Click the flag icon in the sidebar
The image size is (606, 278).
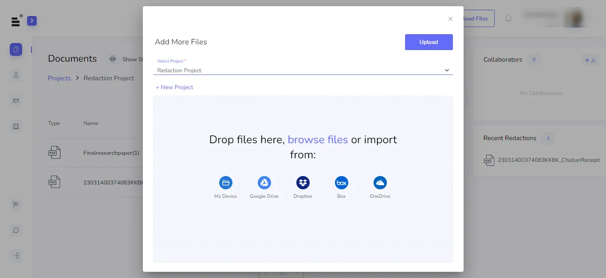[x=16, y=204]
